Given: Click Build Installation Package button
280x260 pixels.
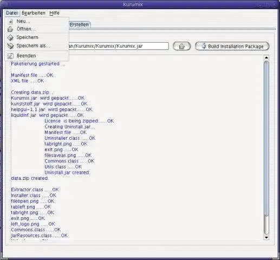Looking at the screenshot, I should point(232,46).
